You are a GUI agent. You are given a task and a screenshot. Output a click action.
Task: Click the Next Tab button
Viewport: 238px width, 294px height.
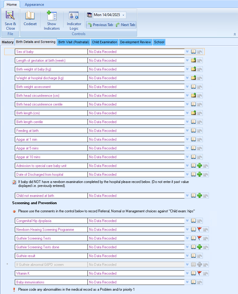click(125, 25)
